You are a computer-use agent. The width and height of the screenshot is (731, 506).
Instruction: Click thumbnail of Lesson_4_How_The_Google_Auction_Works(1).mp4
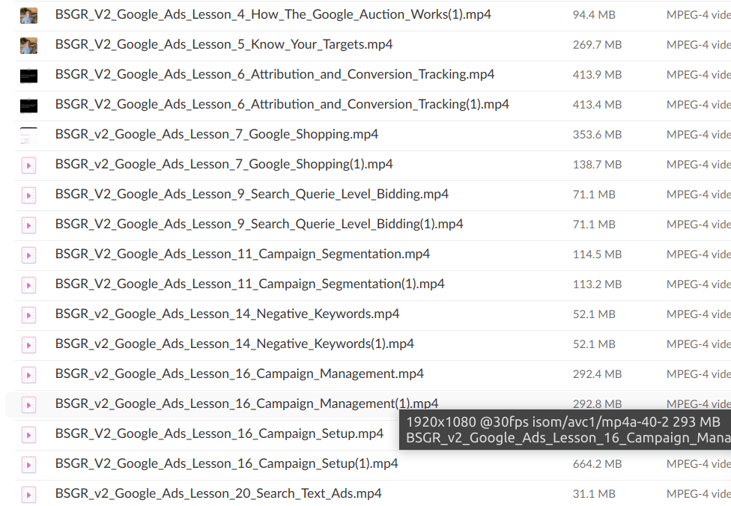click(28, 15)
